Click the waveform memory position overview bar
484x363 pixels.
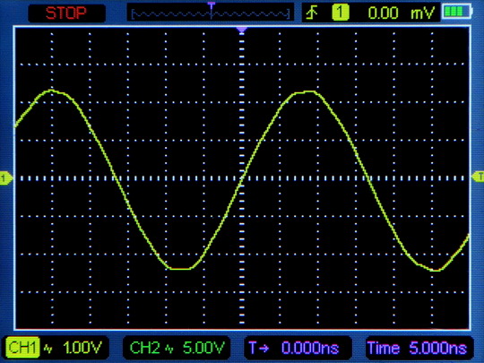click(x=211, y=13)
